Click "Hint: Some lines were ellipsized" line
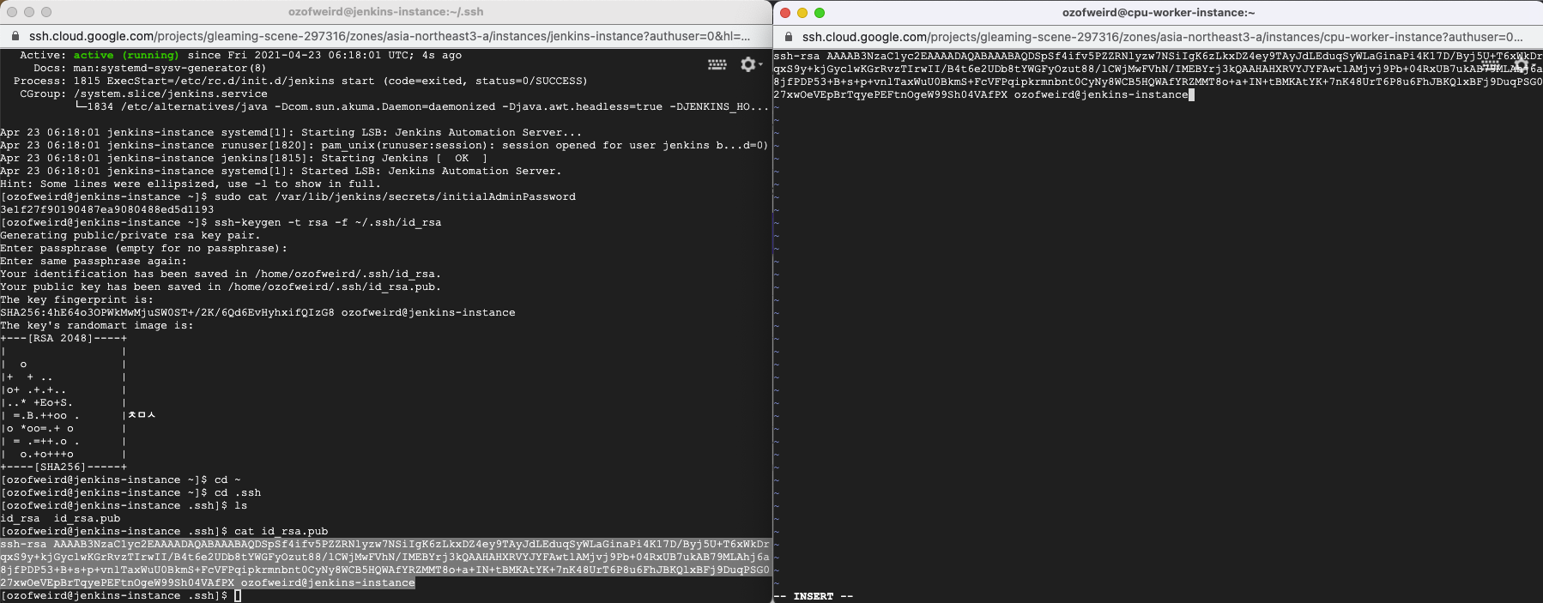This screenshot has width=1543, height=603. pos(190,184)
